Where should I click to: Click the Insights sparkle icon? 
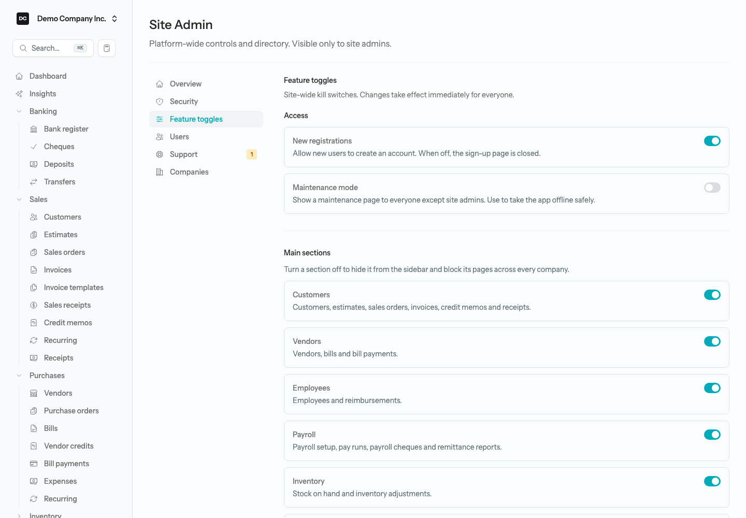pos(19,94)
